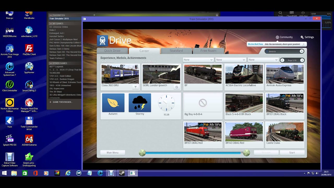Open the second None filter dropdown
This screenshot has height=188, width=334.
231,60
